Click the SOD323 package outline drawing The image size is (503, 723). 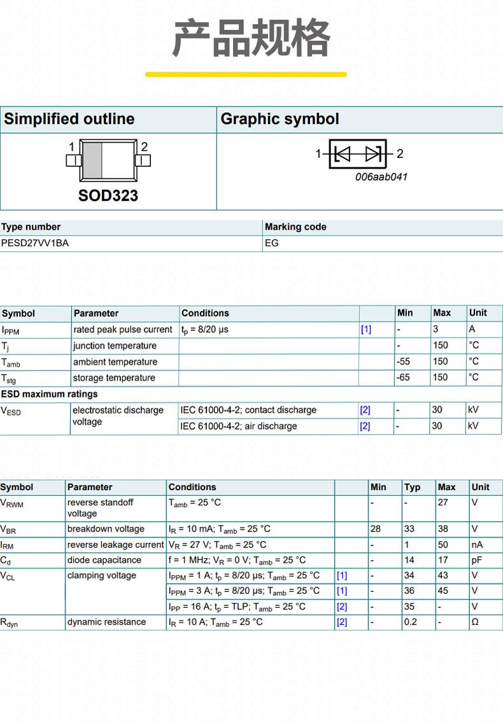tap(108, 160)
